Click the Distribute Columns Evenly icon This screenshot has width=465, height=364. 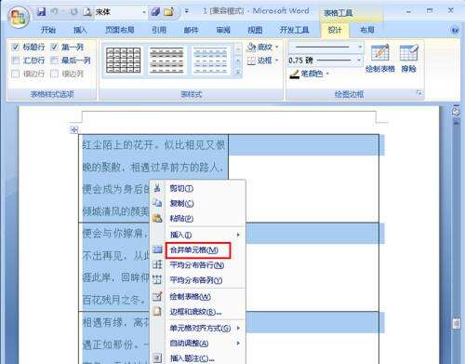click(157, 279)
